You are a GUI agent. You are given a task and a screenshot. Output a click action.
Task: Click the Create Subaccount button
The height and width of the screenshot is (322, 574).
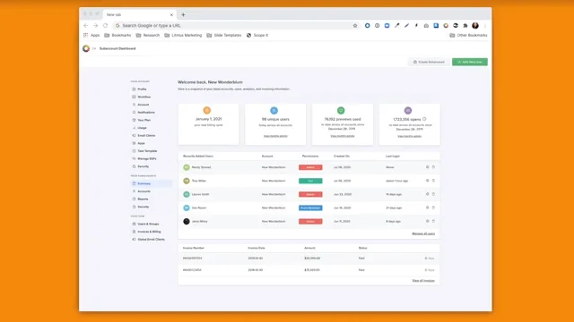pyautogui.click(x=429, y=62)
